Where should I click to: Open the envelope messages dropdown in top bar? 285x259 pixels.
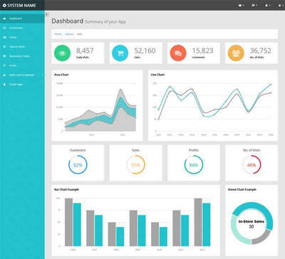point(241,5)
